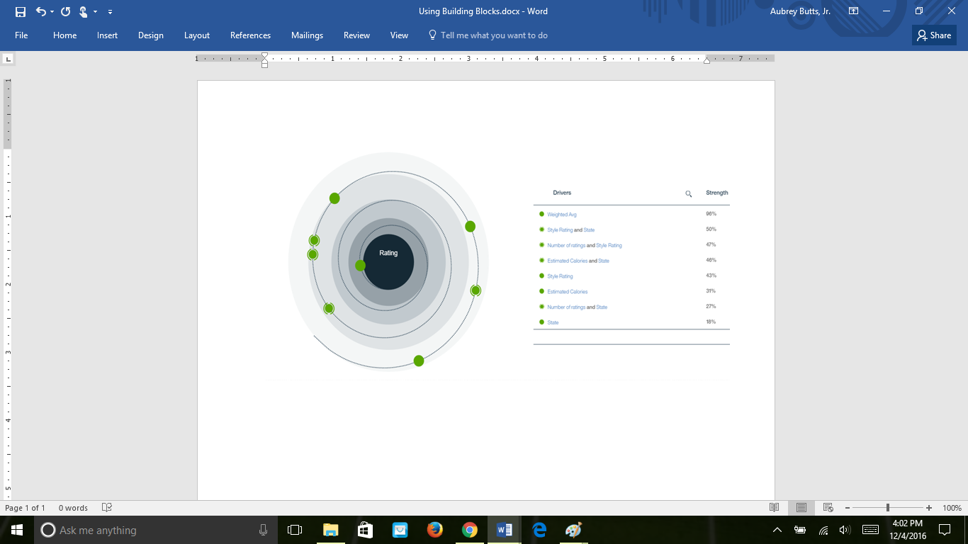Image resolution: width=968 pixels, height=544 pixels.
Task: Toggle Touch/Mouse Mode icon
Action: point(83,11)
